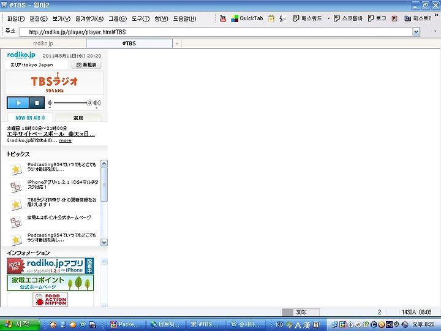Click the radiko.jp logo
441x331 pixels.
click(21, 55)
